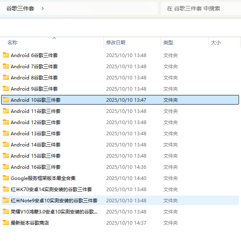Click the modified date of 荣耀V10 row
Screen dimensions: 241x241
click(126, 212)
